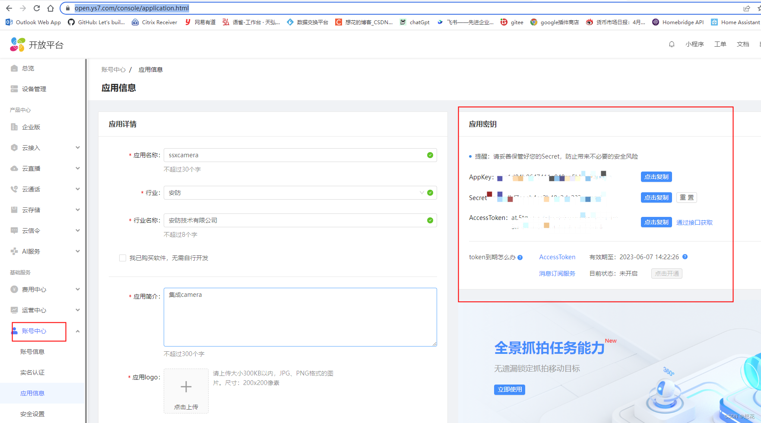Click the plus icon to upload logo
Viewport: 761px width, 423px height.
(x=186, y=387)
